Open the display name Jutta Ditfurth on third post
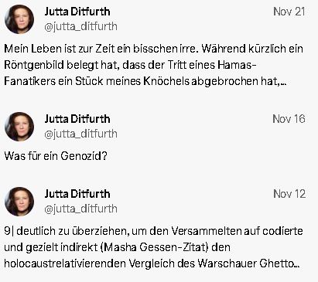Viewport: 318px width, 282px height. (77, 194)
